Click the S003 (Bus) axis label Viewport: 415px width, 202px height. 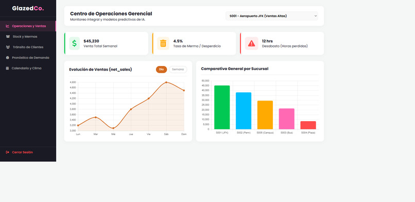click(287, 132)
